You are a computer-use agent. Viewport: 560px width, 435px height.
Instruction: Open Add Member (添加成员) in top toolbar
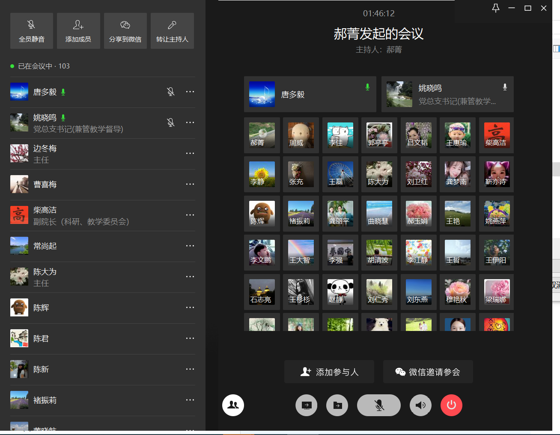(78, 31)
